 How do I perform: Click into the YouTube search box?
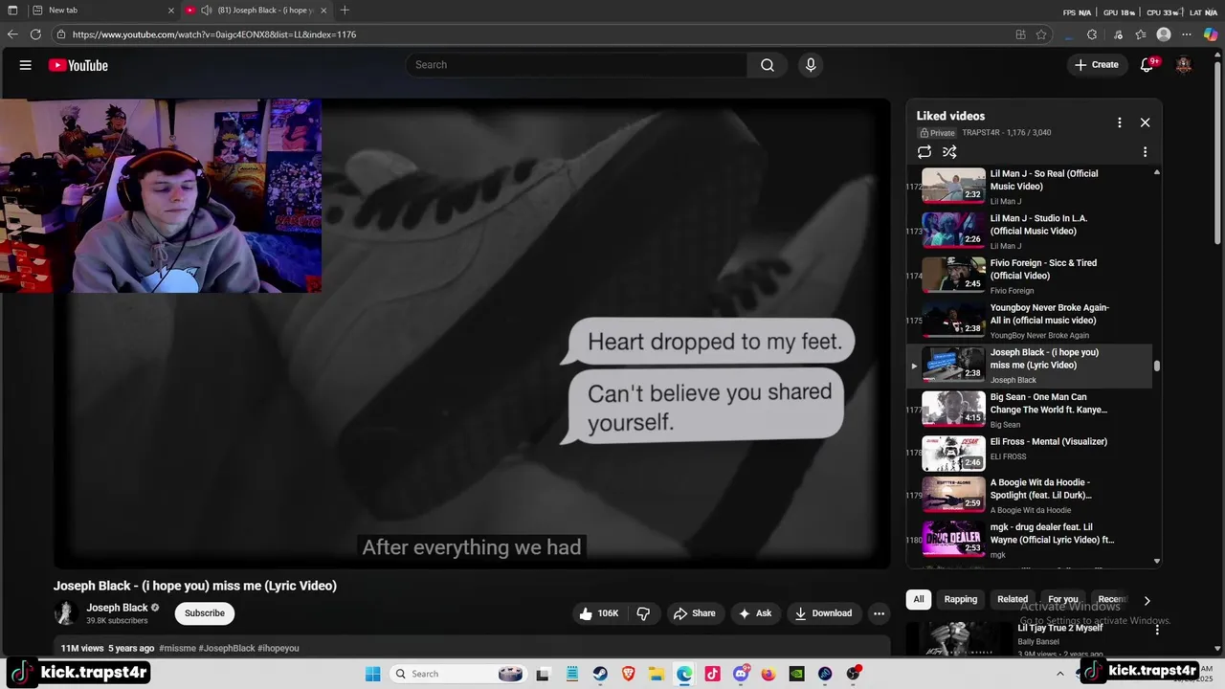point(577,65)
